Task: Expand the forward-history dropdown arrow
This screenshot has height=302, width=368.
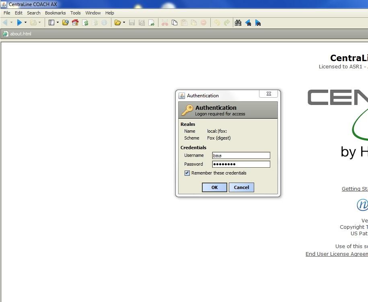Action: pos(25,23)
